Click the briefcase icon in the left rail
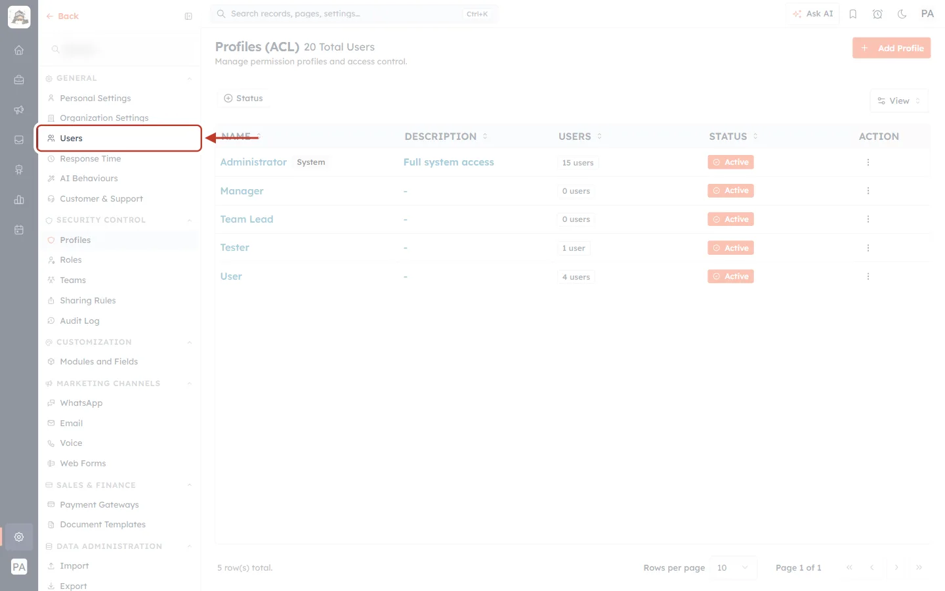This screenshot has height=591, width=945. click(x=19, y=80)
